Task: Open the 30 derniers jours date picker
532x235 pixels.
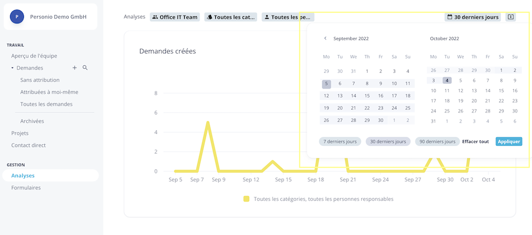Action: [x=473, y=17]
